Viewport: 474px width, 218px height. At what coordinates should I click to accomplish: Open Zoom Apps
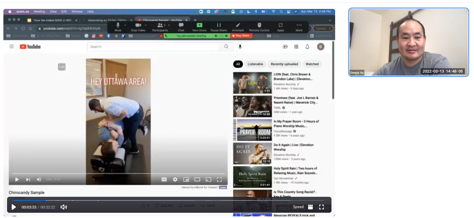click(280, 27)
